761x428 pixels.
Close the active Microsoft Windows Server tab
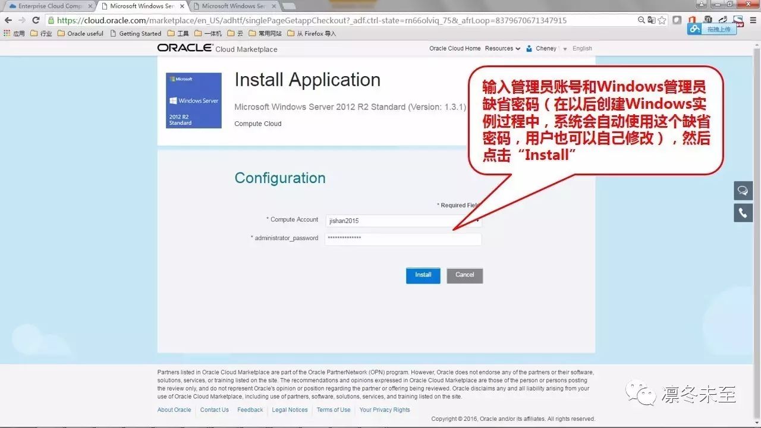click(x=181, y=6)
